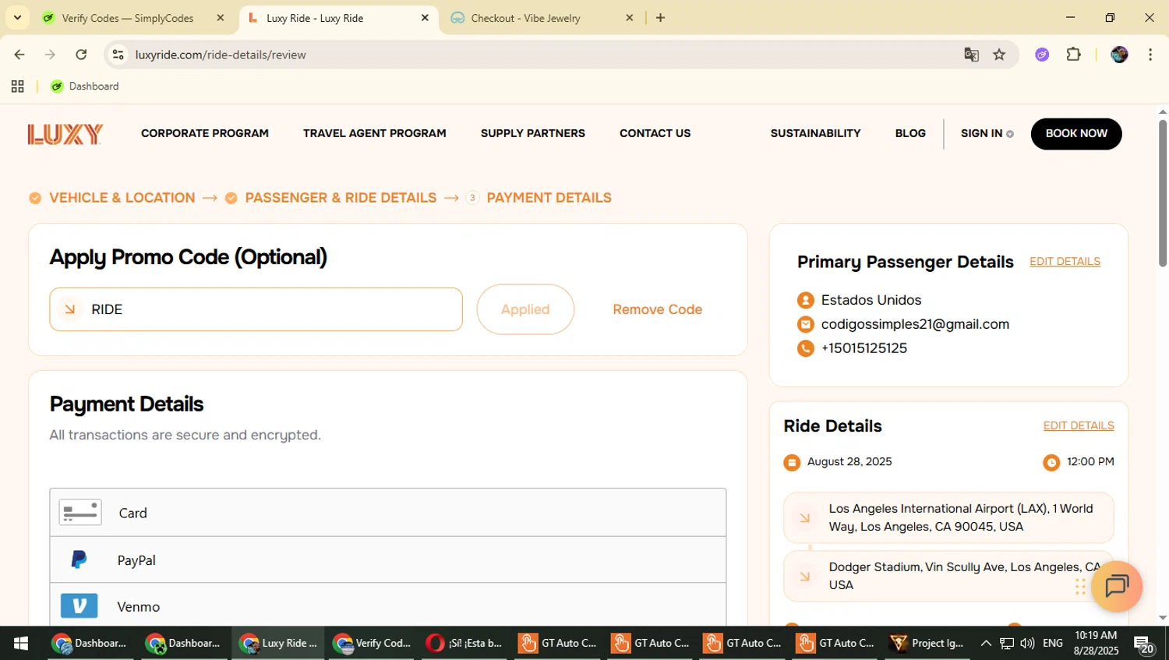Reload the current page
The width and height of the screenshot is (1169, 660).
81,55
